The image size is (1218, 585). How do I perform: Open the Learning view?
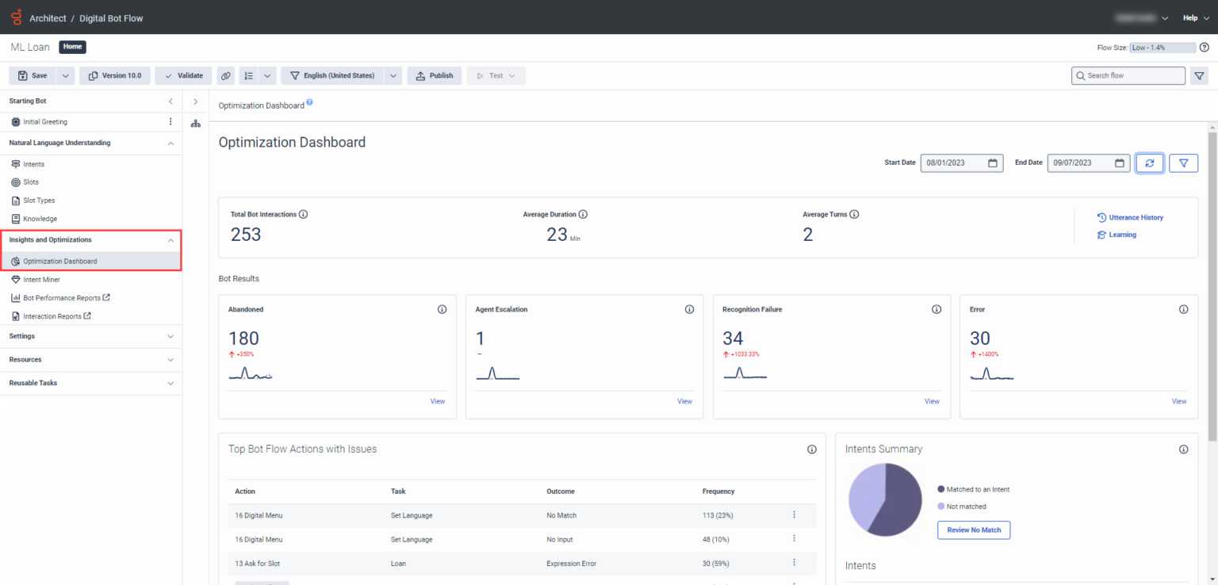[x=1116, y=234]
